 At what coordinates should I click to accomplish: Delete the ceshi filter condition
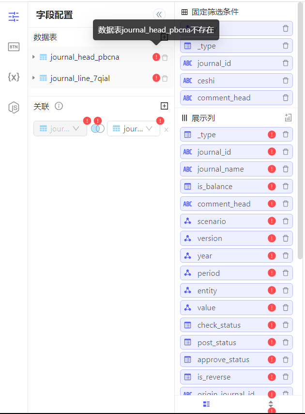click(285, 80)
